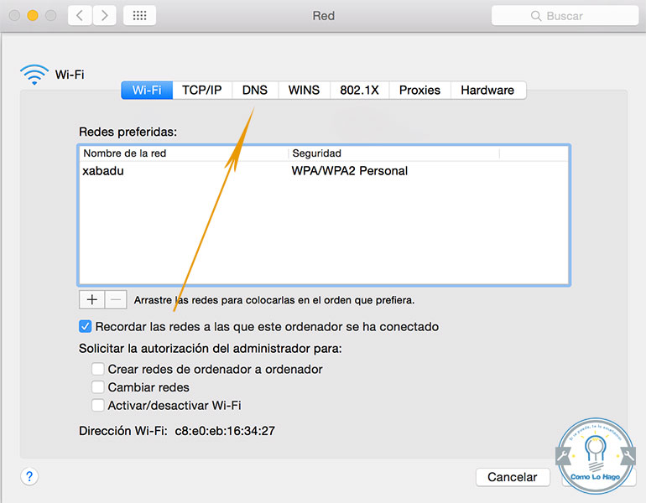Uncheck Recordar las redes checkbox
646x503 pixels.
coord(85,326)
